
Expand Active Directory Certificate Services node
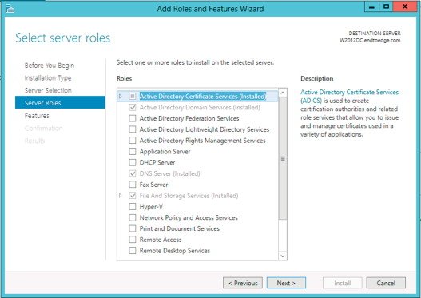(x=121, y=96)
